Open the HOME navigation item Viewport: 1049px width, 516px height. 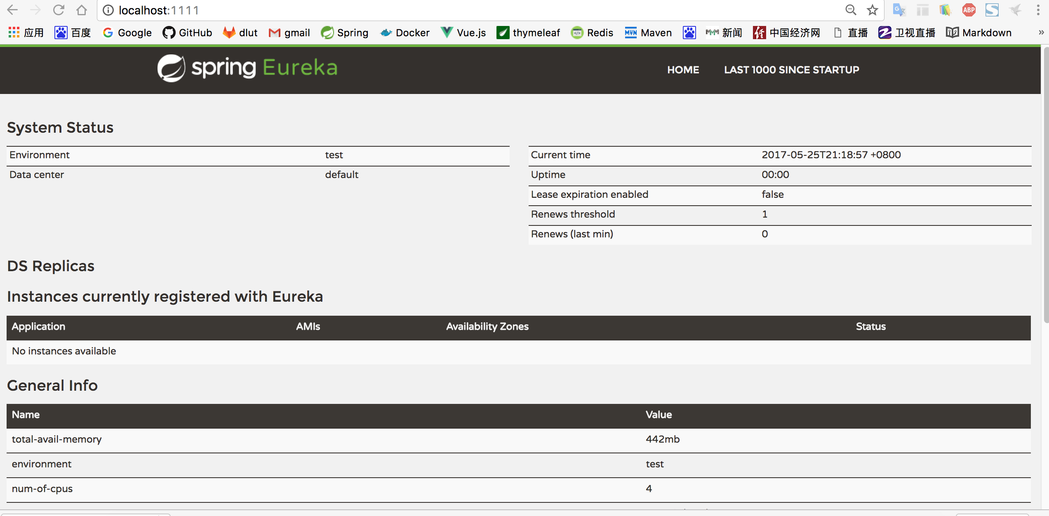coord(683,70)
